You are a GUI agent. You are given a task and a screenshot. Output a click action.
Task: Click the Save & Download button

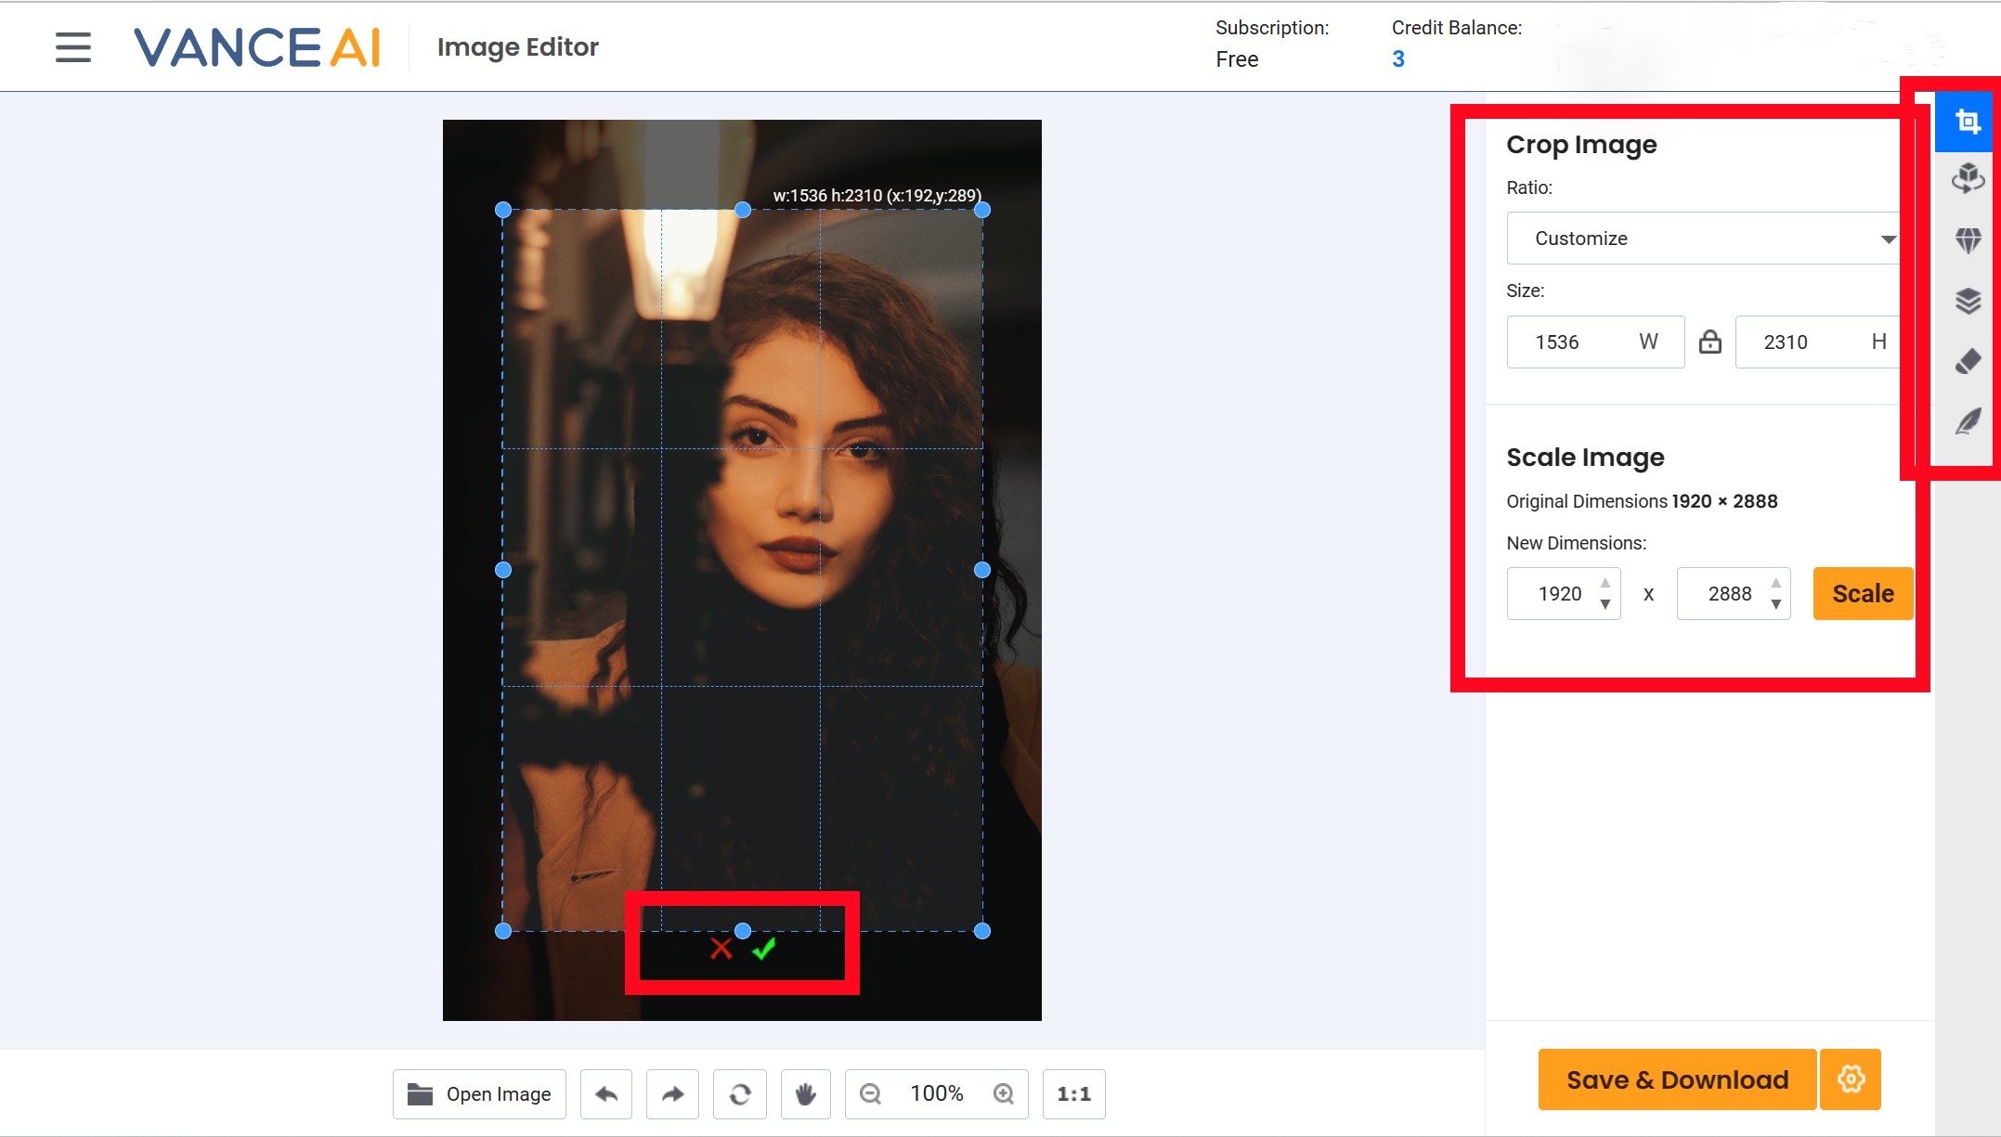coord(1677,1079)
